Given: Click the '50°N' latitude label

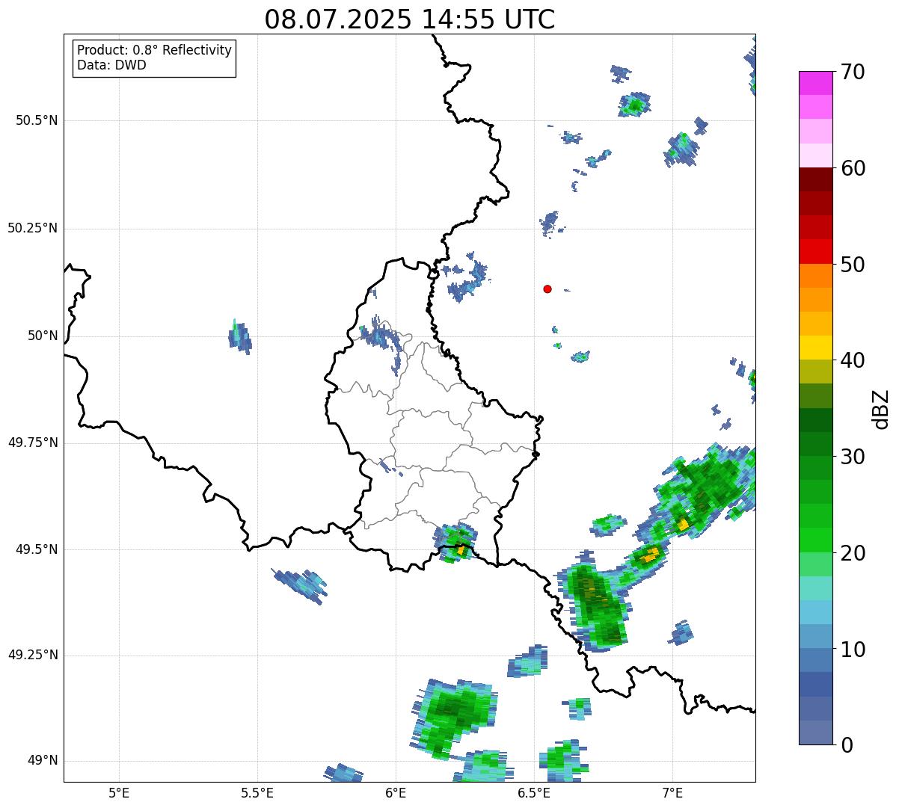Looking at the screenshot, I should 43,336.
